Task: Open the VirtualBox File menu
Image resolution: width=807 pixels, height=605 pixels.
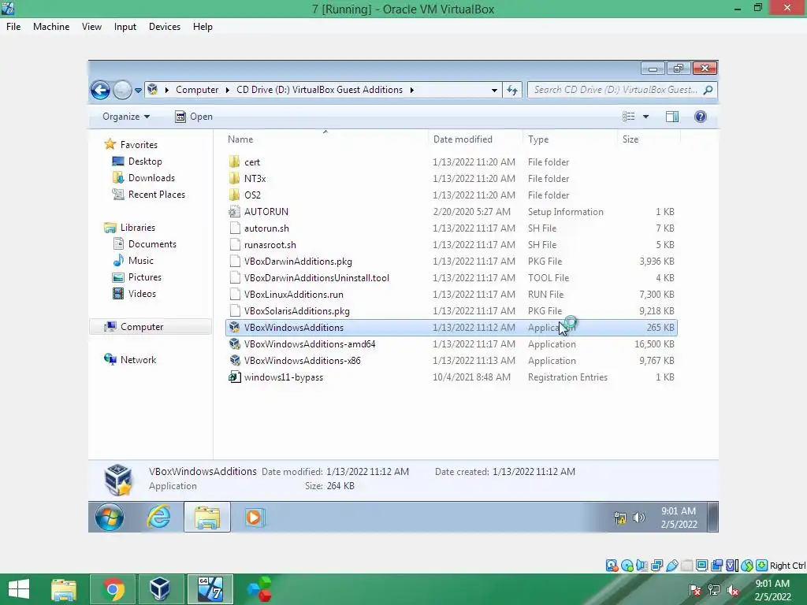Action: click(x=13, y=27)
